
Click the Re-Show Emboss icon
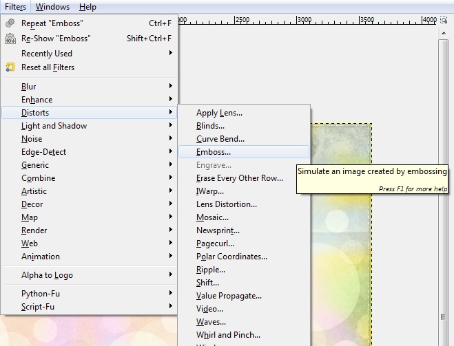pos(10,39)
